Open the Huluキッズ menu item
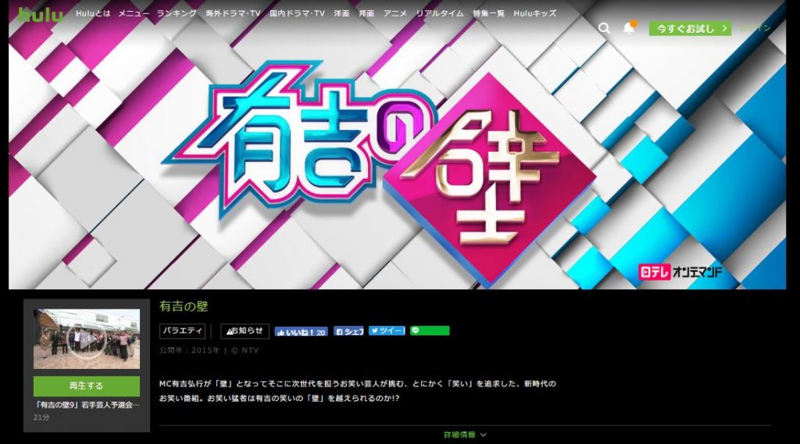The image size is (800, 444). pyautogui.click(x=534, y=13)
